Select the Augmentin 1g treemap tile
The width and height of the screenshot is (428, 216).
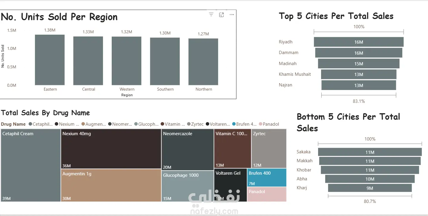[x=111, y=185]
